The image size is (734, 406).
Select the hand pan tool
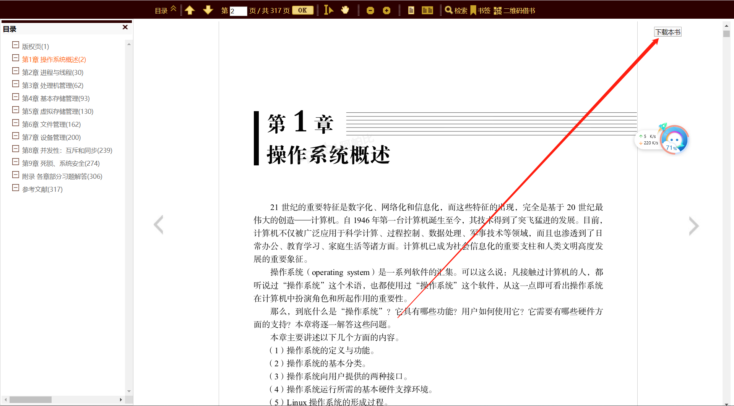pos(345,10)
